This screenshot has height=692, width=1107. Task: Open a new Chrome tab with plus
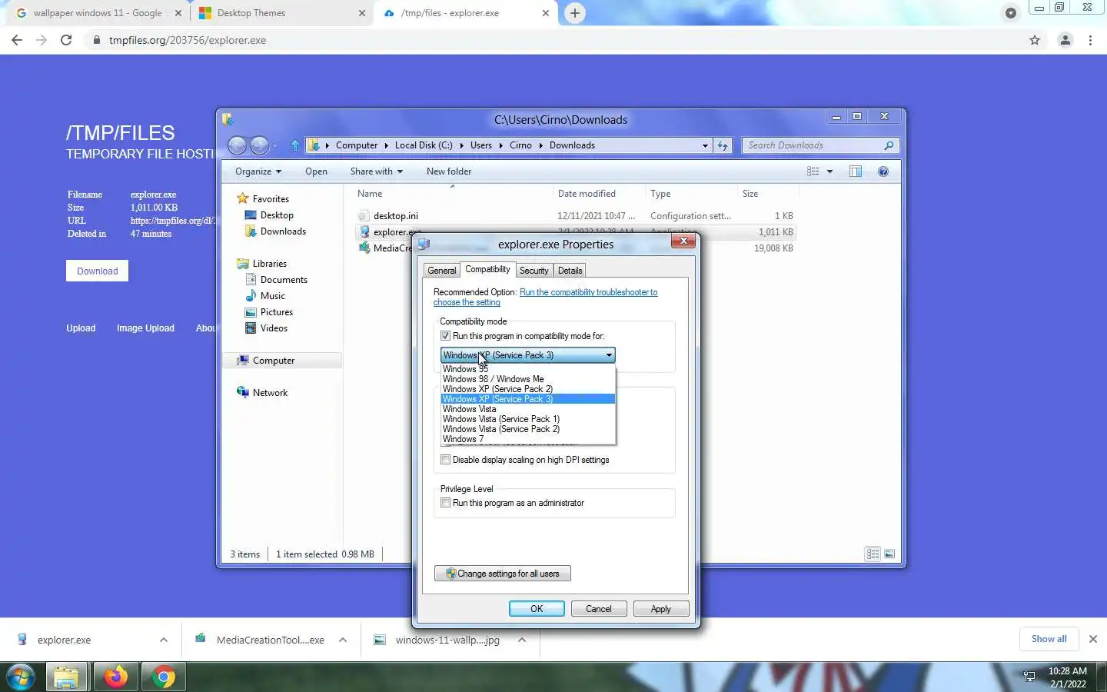(575, 13)
